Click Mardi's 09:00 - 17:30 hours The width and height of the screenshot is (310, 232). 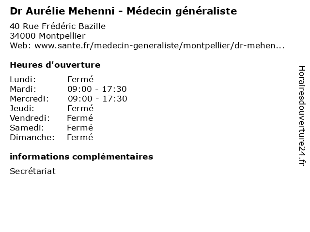pos(97,89)
